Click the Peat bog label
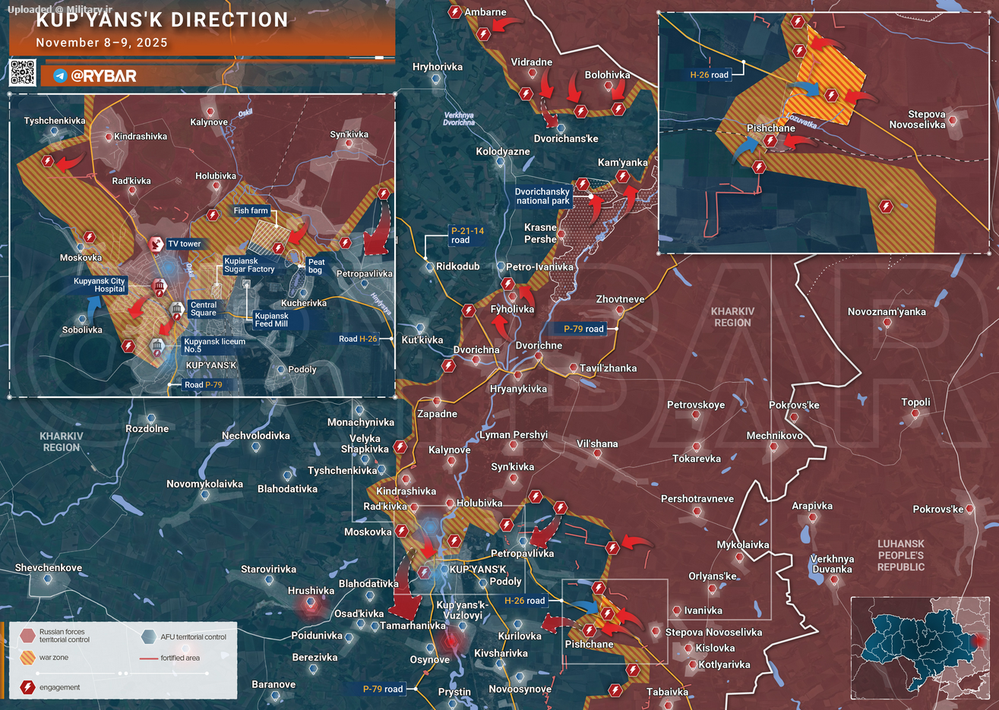Image resolution: width=999 pixels, height=710 pixels. tap(316, 266)
